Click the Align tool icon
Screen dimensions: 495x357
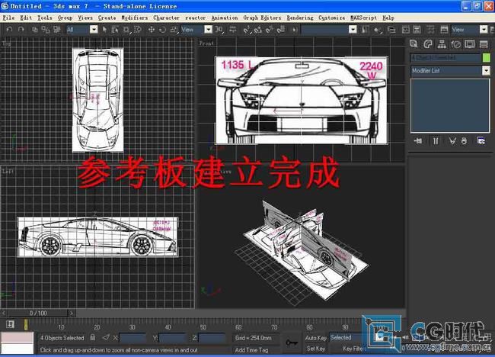377,30
